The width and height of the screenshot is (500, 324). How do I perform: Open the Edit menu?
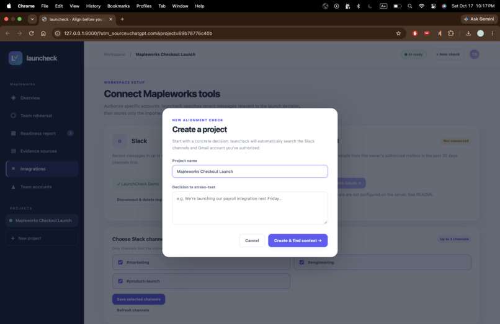(x=59, y=6)
